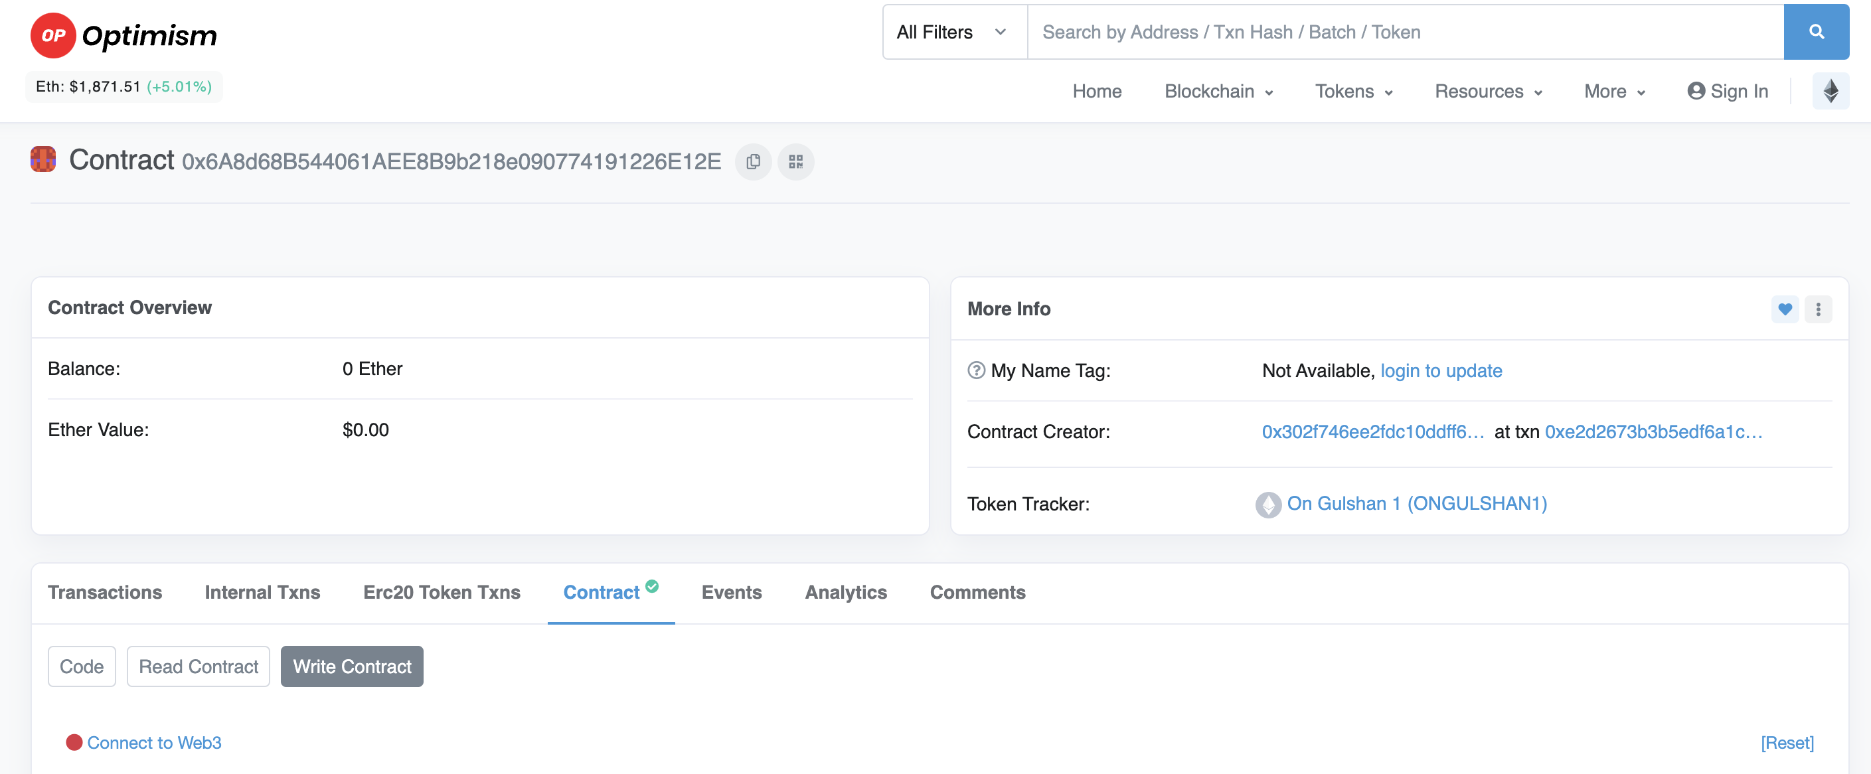Open the Events tab

[x=732, y=593]
